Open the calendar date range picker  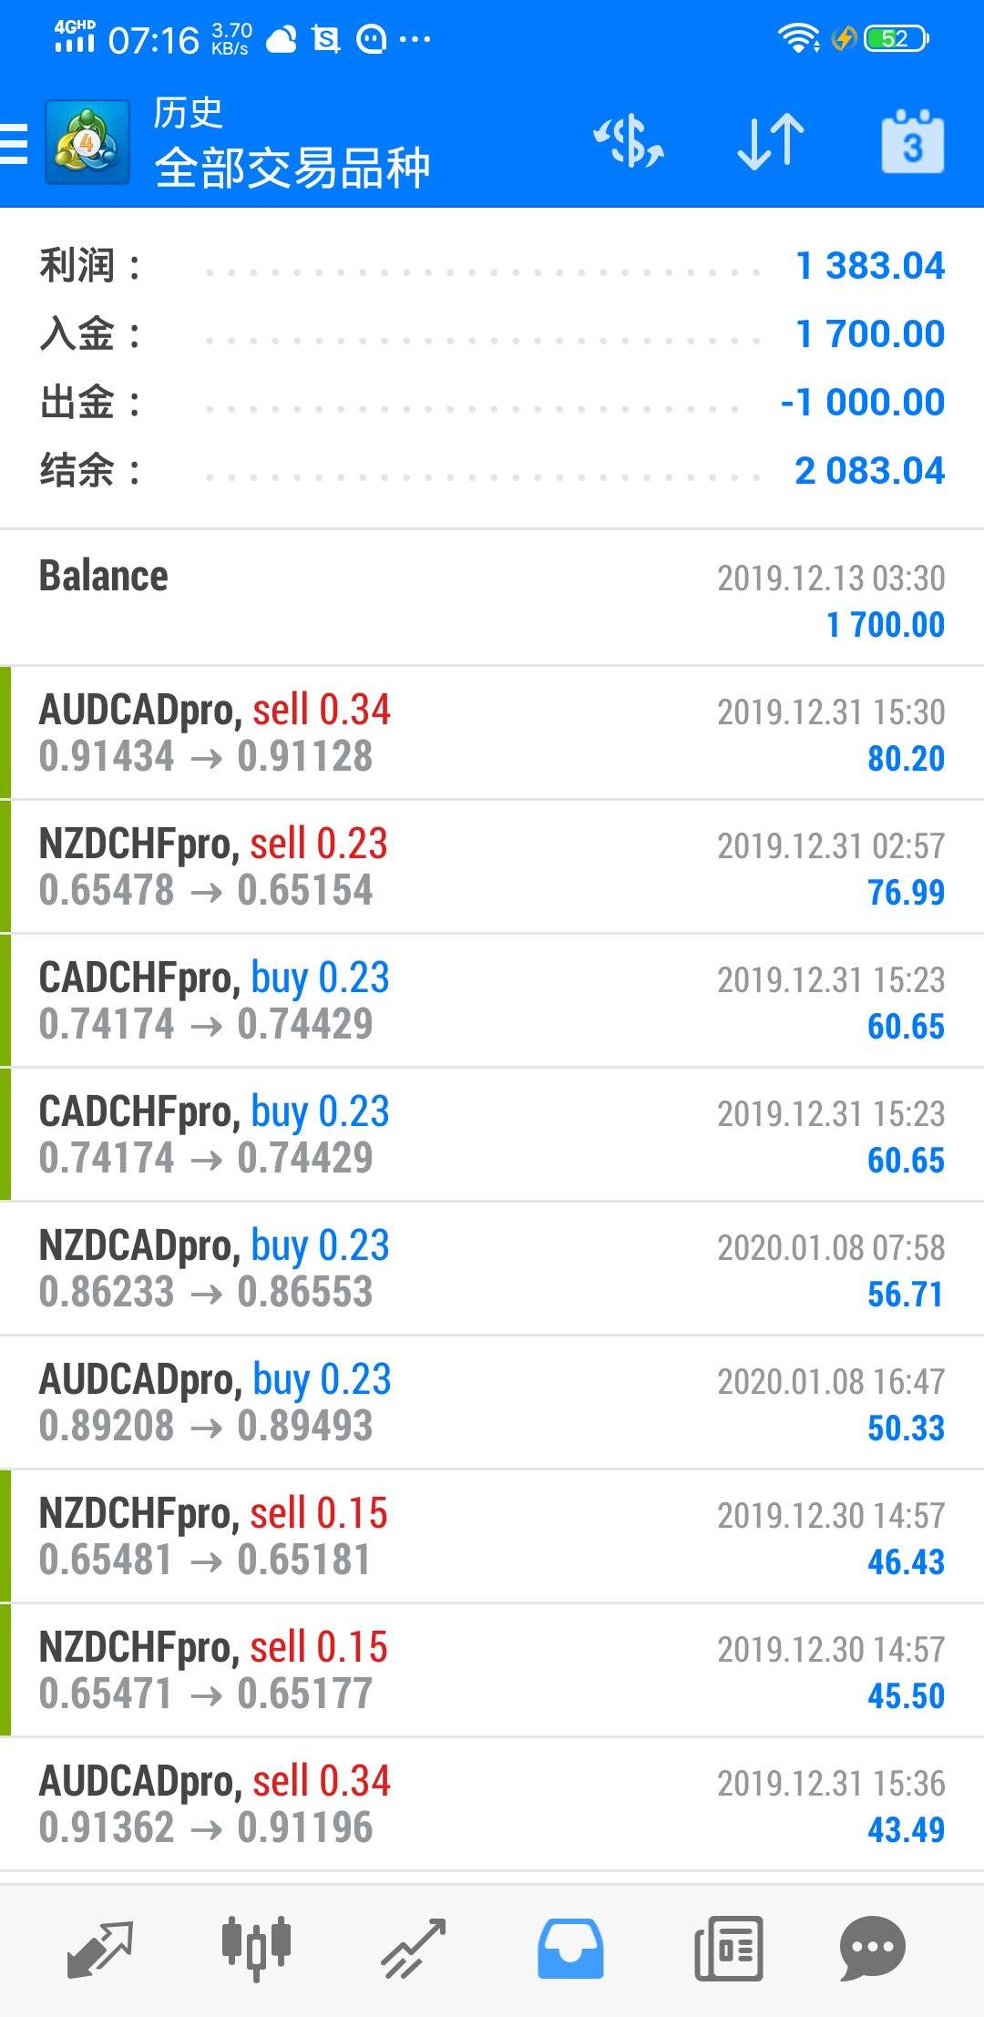coord(912,142)
